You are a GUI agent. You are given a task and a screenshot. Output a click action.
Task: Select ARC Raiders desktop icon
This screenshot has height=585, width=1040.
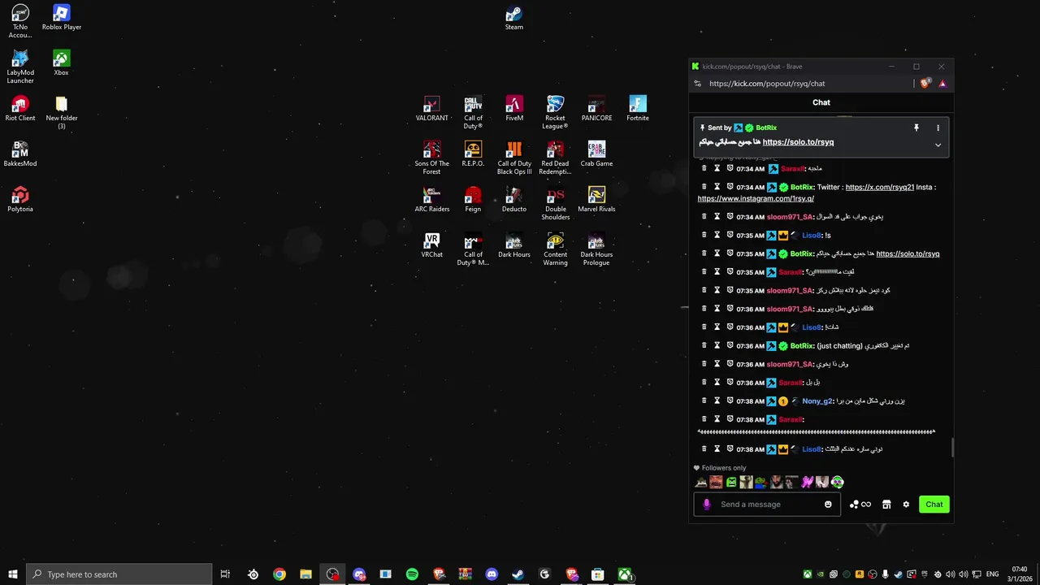(x=431, y=200)
